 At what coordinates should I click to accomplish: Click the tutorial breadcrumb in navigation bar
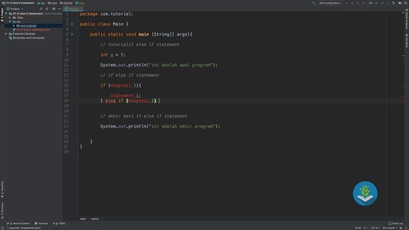point(66,3)
